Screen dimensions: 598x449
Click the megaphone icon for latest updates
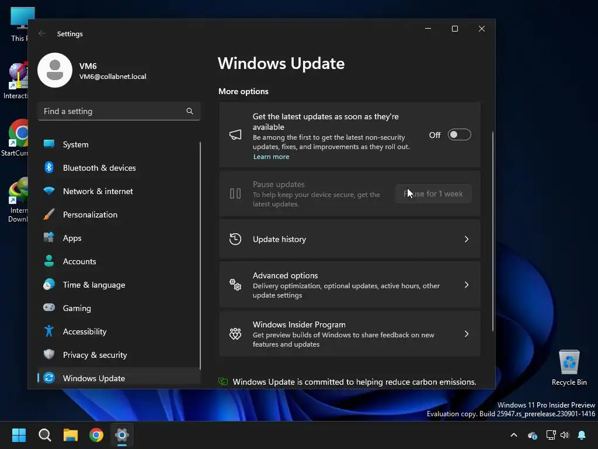235,135
